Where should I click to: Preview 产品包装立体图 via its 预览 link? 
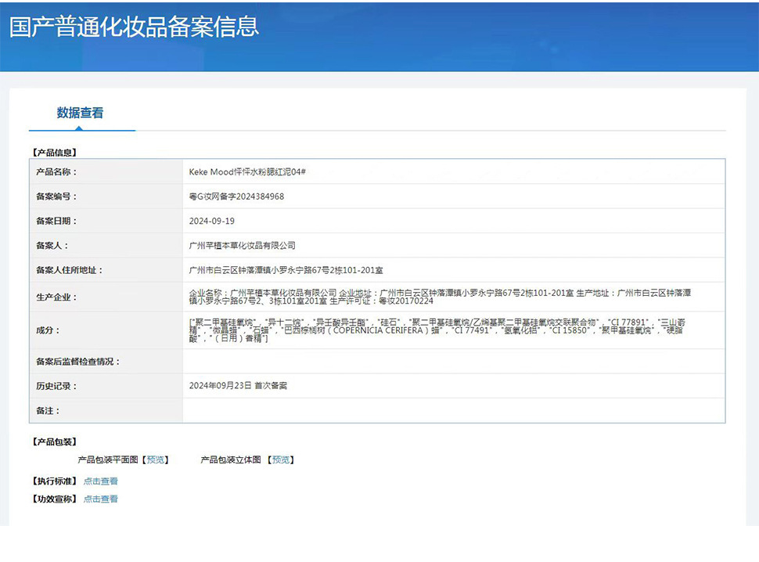281,460
